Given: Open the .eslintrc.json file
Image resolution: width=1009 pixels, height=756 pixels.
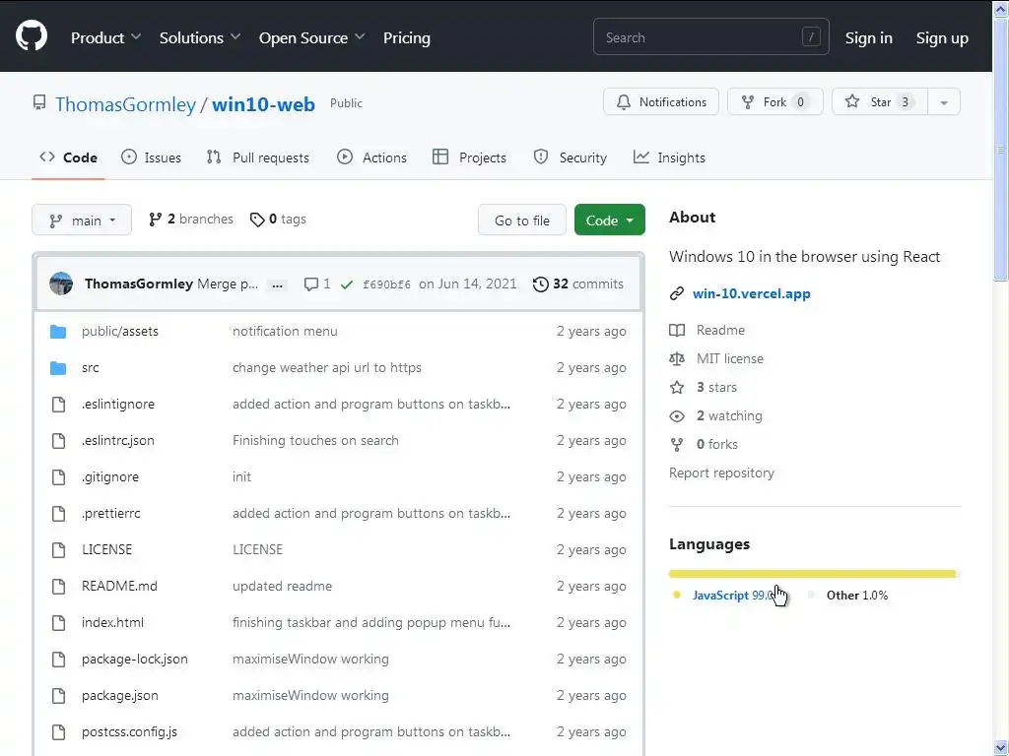Looking at the screenshot, I should point(118,440).
